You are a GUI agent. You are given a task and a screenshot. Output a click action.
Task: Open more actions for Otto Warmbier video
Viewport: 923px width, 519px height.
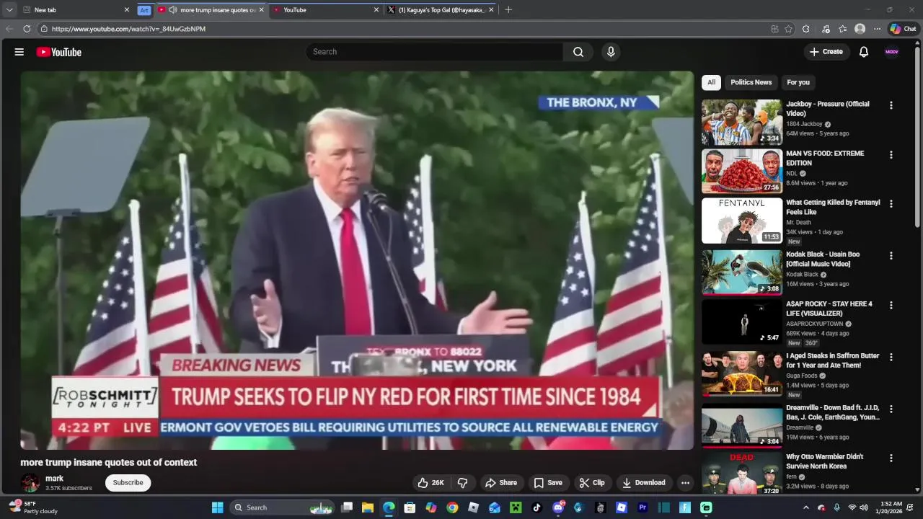click(x=891, y=458)
